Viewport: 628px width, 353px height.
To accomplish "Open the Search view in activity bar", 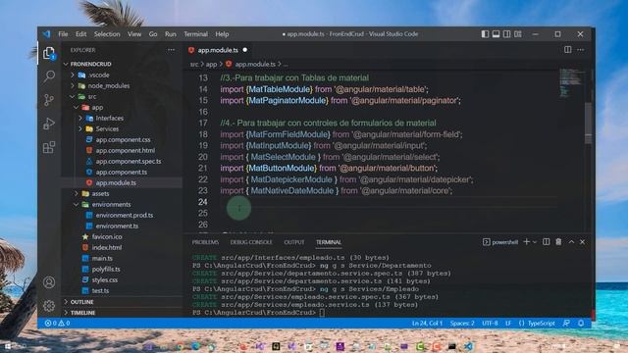I will (x=49, y=76).
